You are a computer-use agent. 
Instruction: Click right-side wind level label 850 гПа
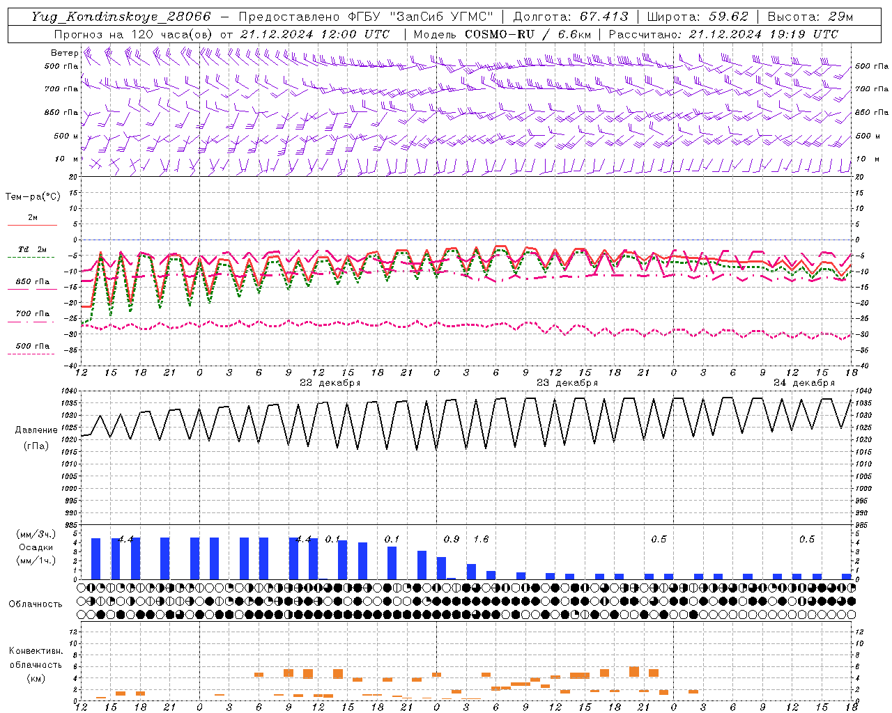coord(872,112)
